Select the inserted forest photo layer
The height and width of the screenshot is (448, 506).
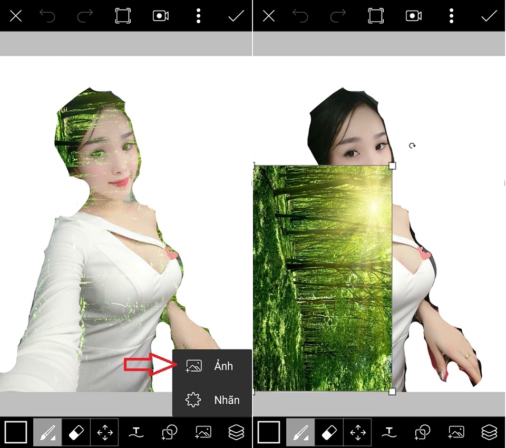click(x=323, y=278)
